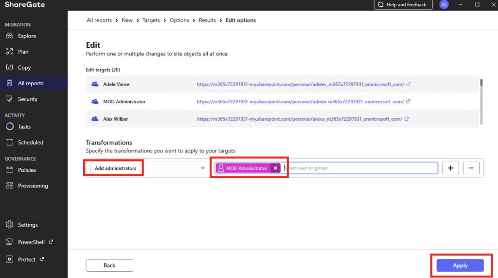498x278 pixels.
Task: Open Help and feedback
Action: 403,4
